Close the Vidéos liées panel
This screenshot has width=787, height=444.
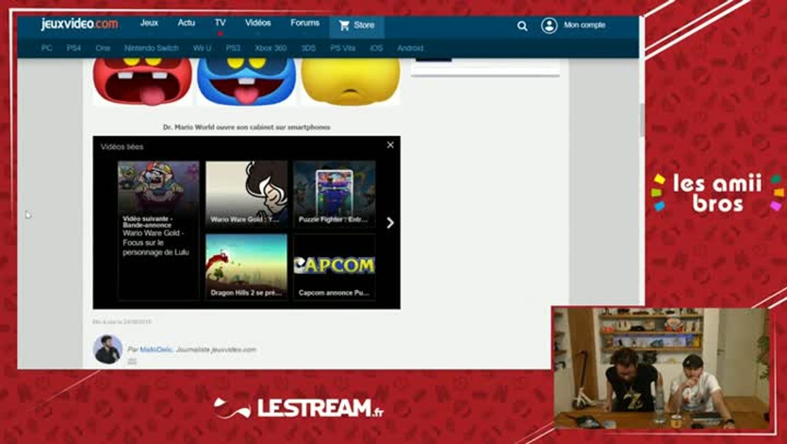390,145
